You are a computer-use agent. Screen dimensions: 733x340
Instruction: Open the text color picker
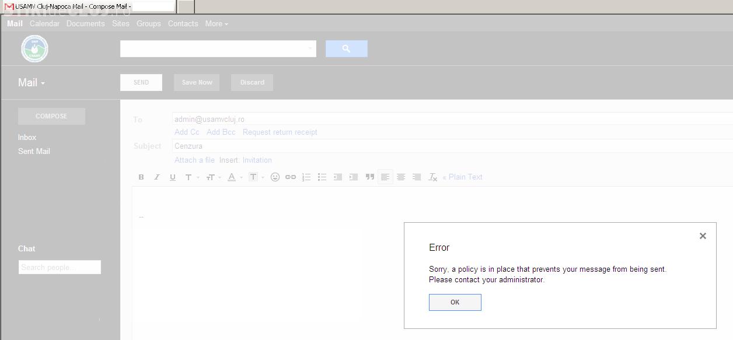233,177
